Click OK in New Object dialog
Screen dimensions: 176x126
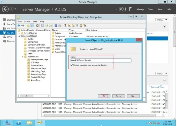pos(104,96)
